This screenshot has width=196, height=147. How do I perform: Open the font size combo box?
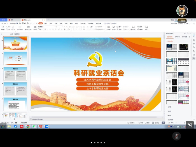tap(59, 27)
